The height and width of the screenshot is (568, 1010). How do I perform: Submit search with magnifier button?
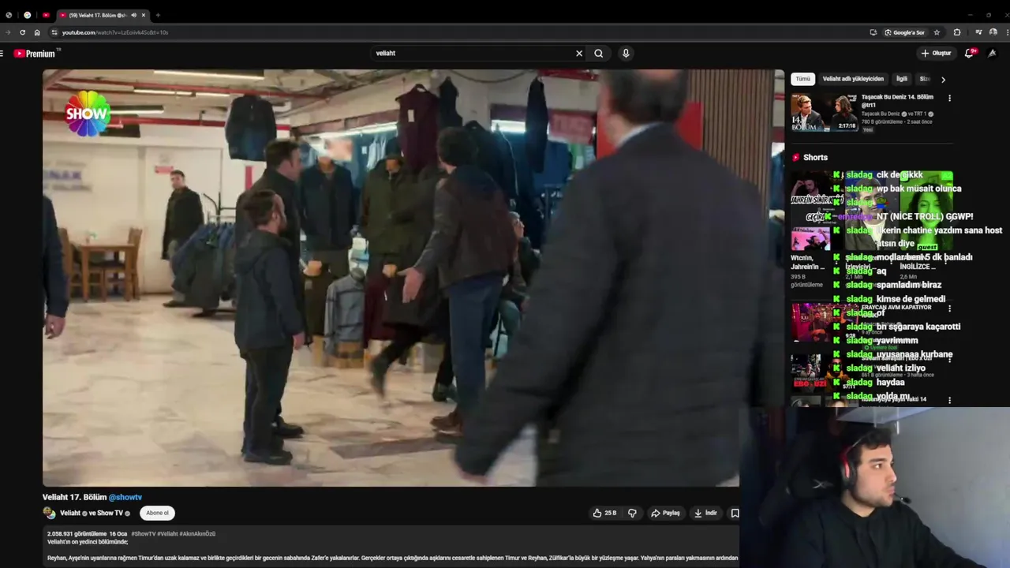pyautogui.click(x=599, y=54)
